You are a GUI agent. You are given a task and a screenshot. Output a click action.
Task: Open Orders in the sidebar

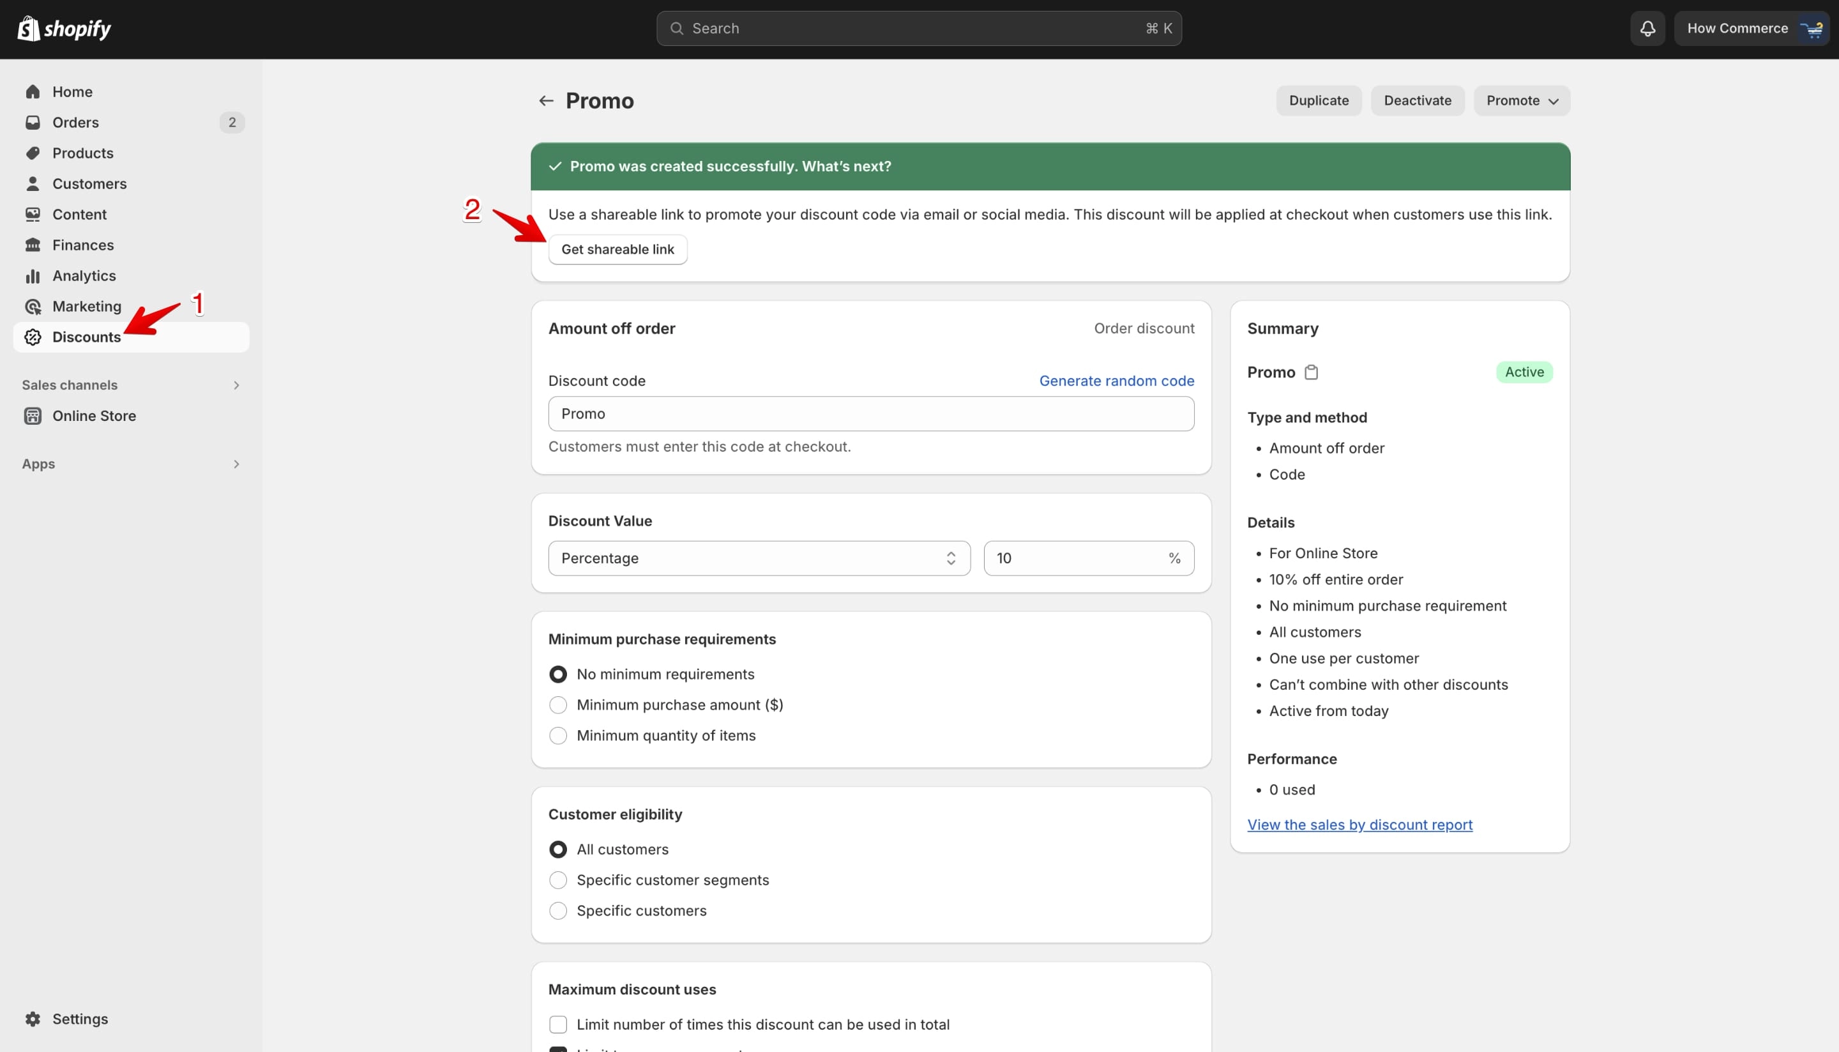[x=131, y=122]
